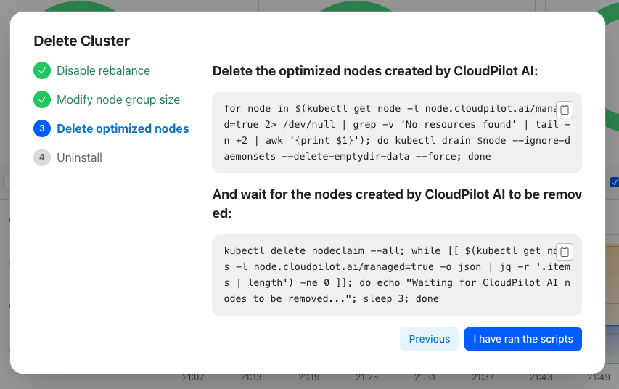Toggle the blue checkbox at the right edge
Viewport: 619px width, 389px height.
point(615,182)
